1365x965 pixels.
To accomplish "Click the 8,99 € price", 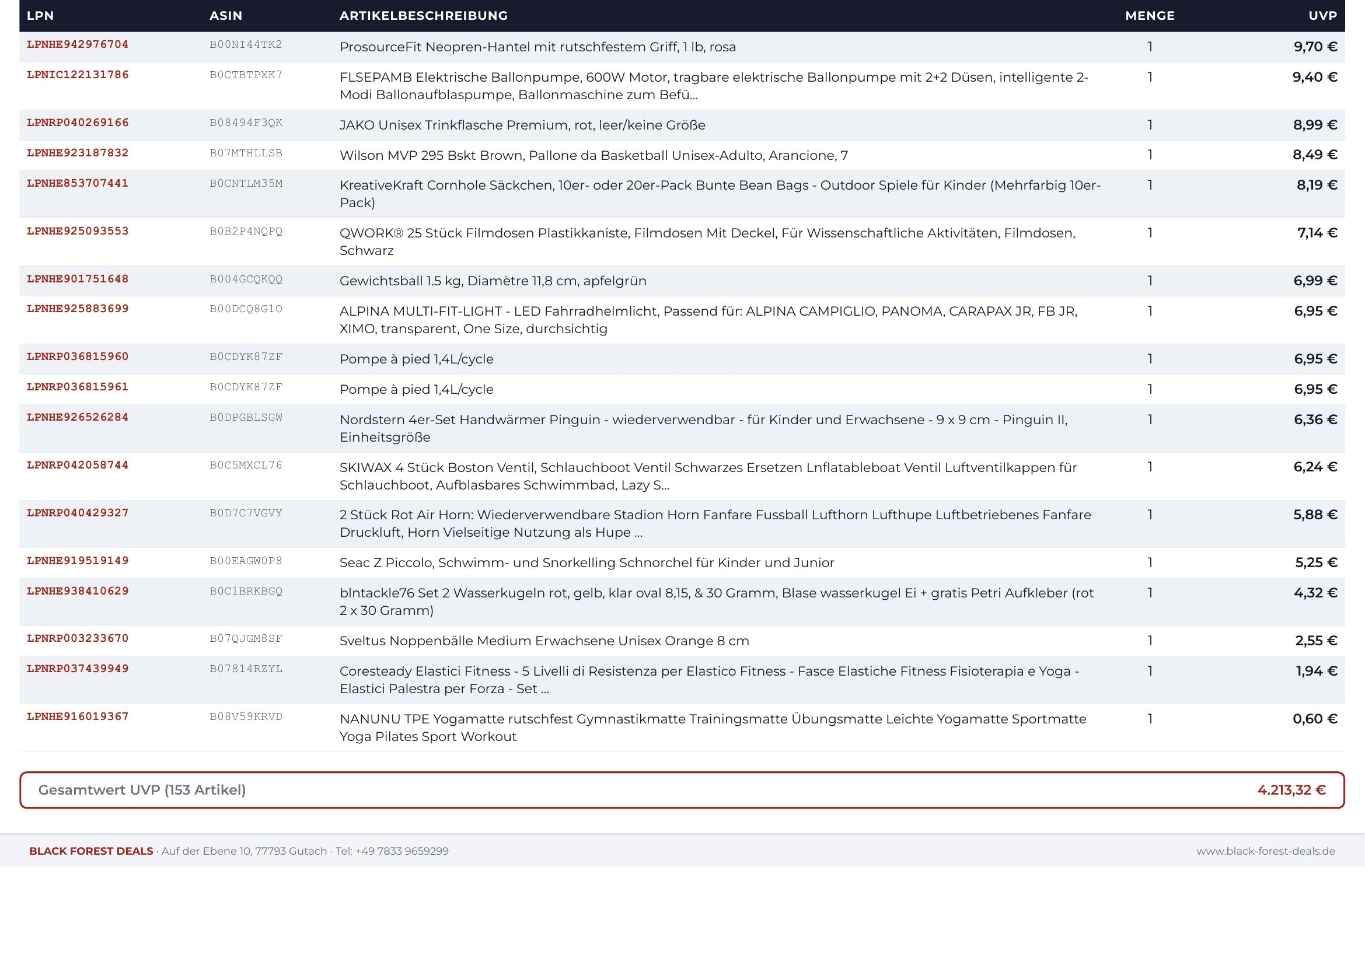I will (1315, 125).
